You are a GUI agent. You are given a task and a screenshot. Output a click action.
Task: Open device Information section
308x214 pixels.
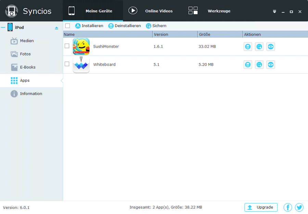(x=31, y=94)
